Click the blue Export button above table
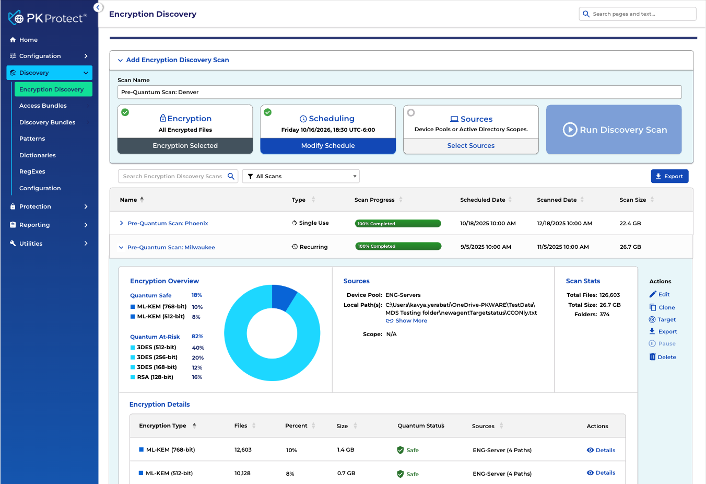706x484 pixels. click(669, 176)
